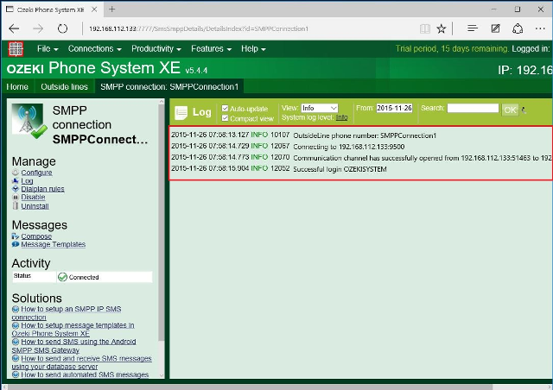Open the browser More actions ellipsis
Screen dimensions: 553x390
540,28
